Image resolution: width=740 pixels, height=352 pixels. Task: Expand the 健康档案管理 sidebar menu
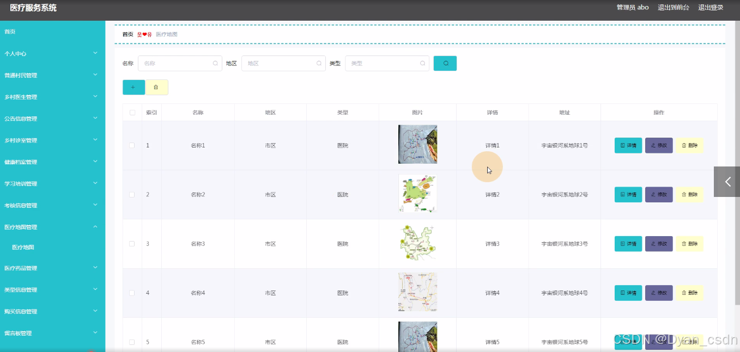[52, 162]
